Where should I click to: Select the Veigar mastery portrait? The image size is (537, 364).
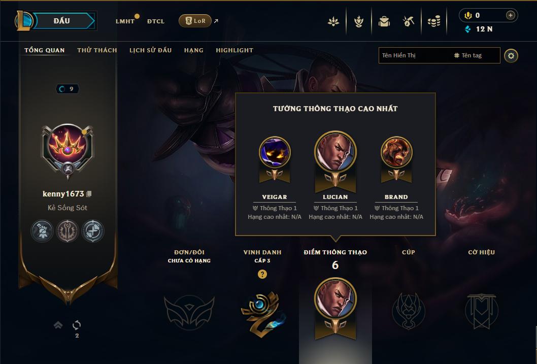pos(275,152)
